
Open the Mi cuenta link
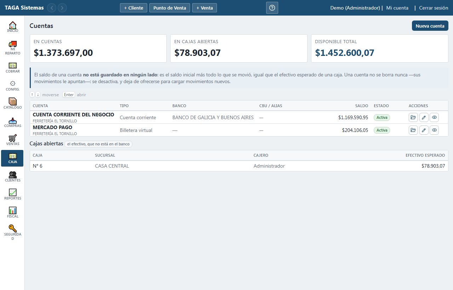click(x=397, y=8)
